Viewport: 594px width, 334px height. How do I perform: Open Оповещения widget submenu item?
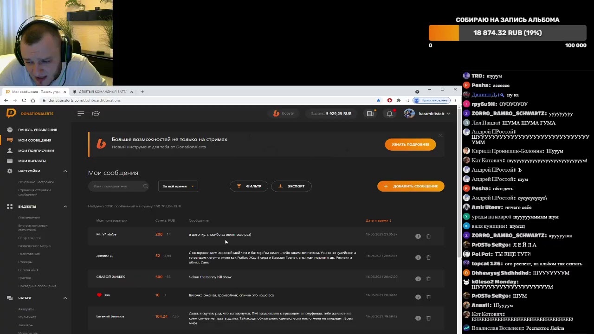click(x=29, y=218)
